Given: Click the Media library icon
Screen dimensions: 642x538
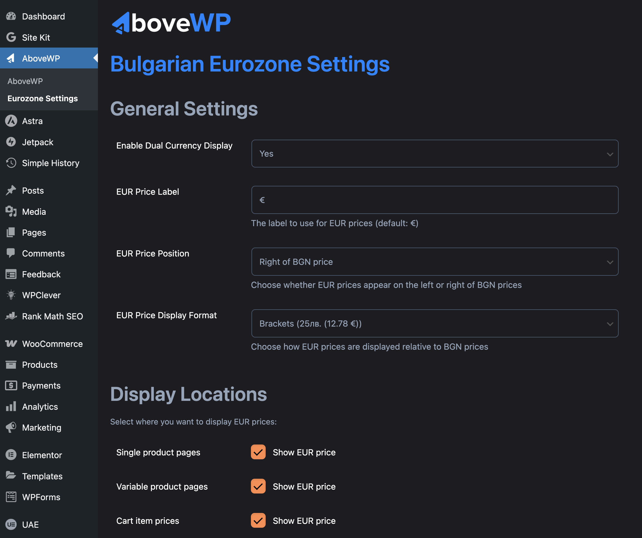Looking at the screenshot, I should 11,211.
